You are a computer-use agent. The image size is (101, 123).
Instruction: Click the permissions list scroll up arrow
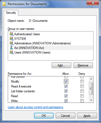[x=91, y=79]
